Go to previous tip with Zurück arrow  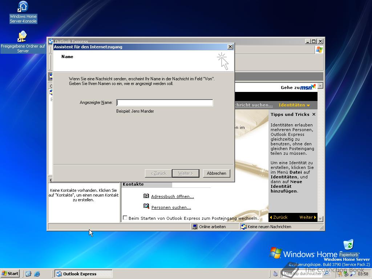tap(279, 217)
